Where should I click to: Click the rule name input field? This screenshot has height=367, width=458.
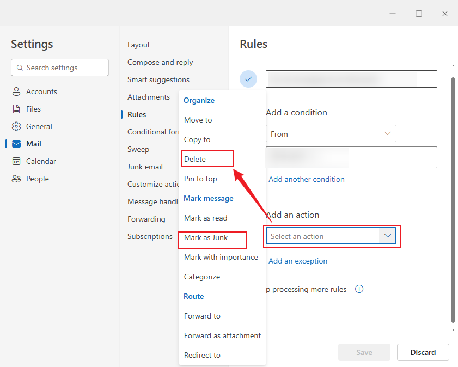point(351,78)
